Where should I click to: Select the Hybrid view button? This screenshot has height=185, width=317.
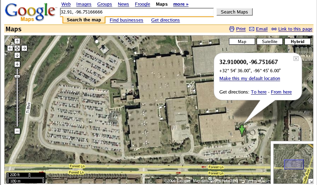(x=297, y=42)
